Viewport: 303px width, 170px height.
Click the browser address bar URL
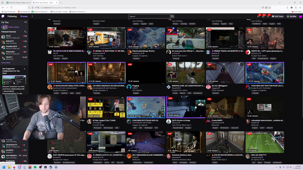tap(58, 8)
